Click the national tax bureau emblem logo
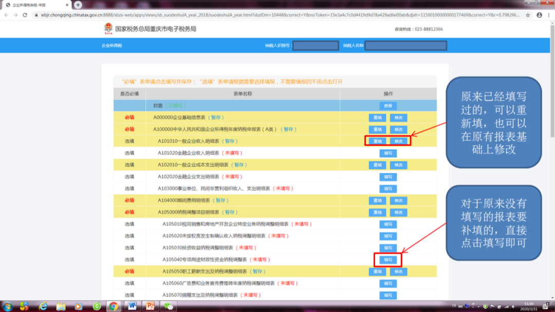 tap(108, 29)
